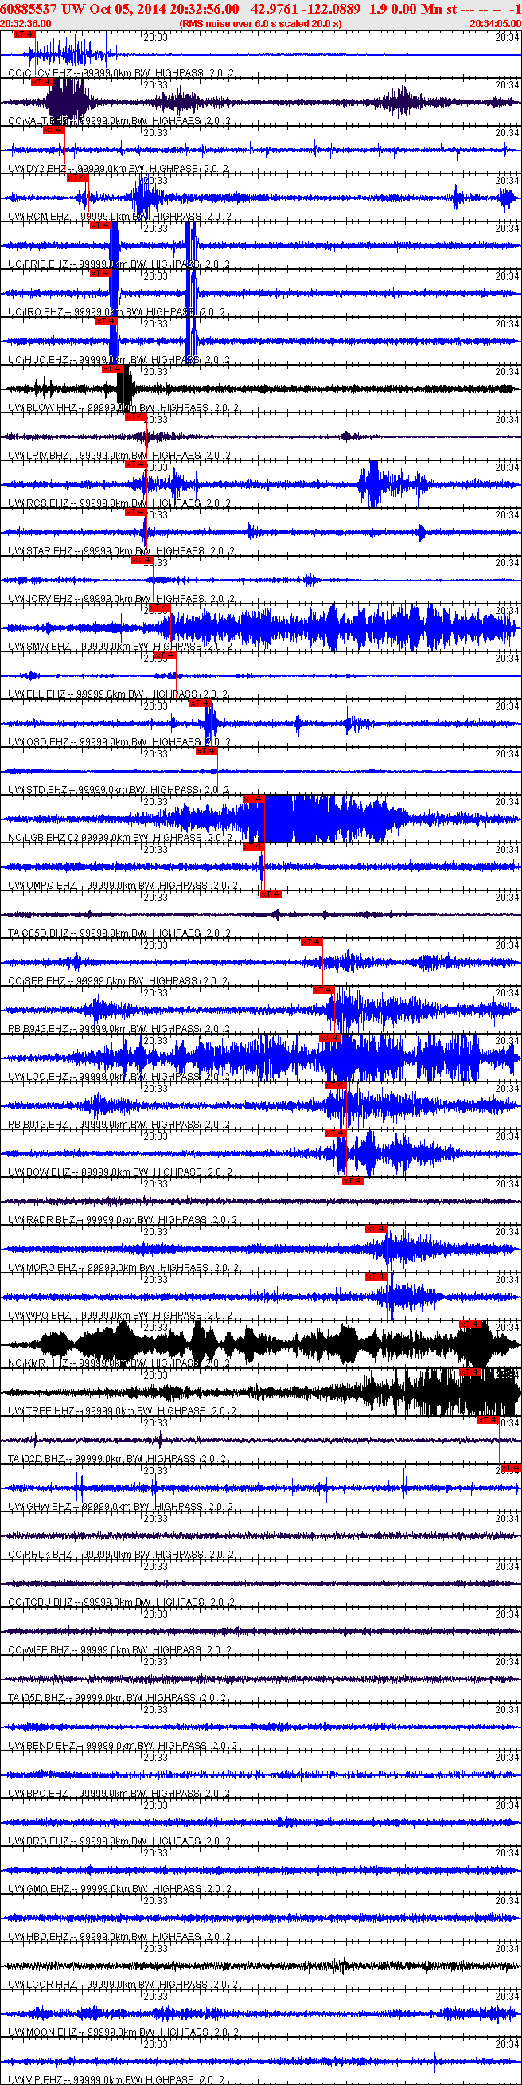Click the arrival pick marker on NC.LGB trace
522x2085 pixels.
pos(253,799)
